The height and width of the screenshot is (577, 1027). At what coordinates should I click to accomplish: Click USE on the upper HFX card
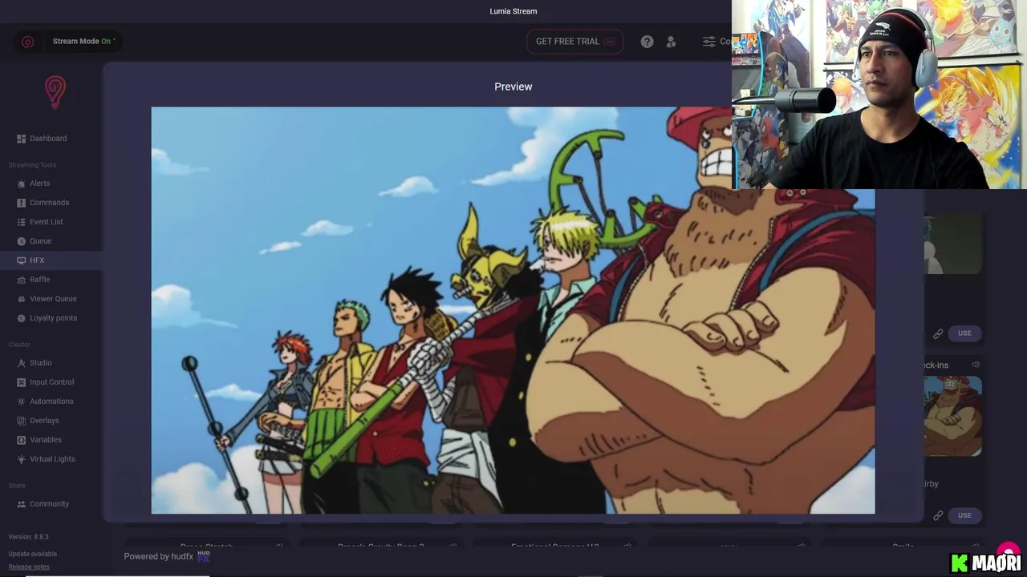[x=964, y=333]
